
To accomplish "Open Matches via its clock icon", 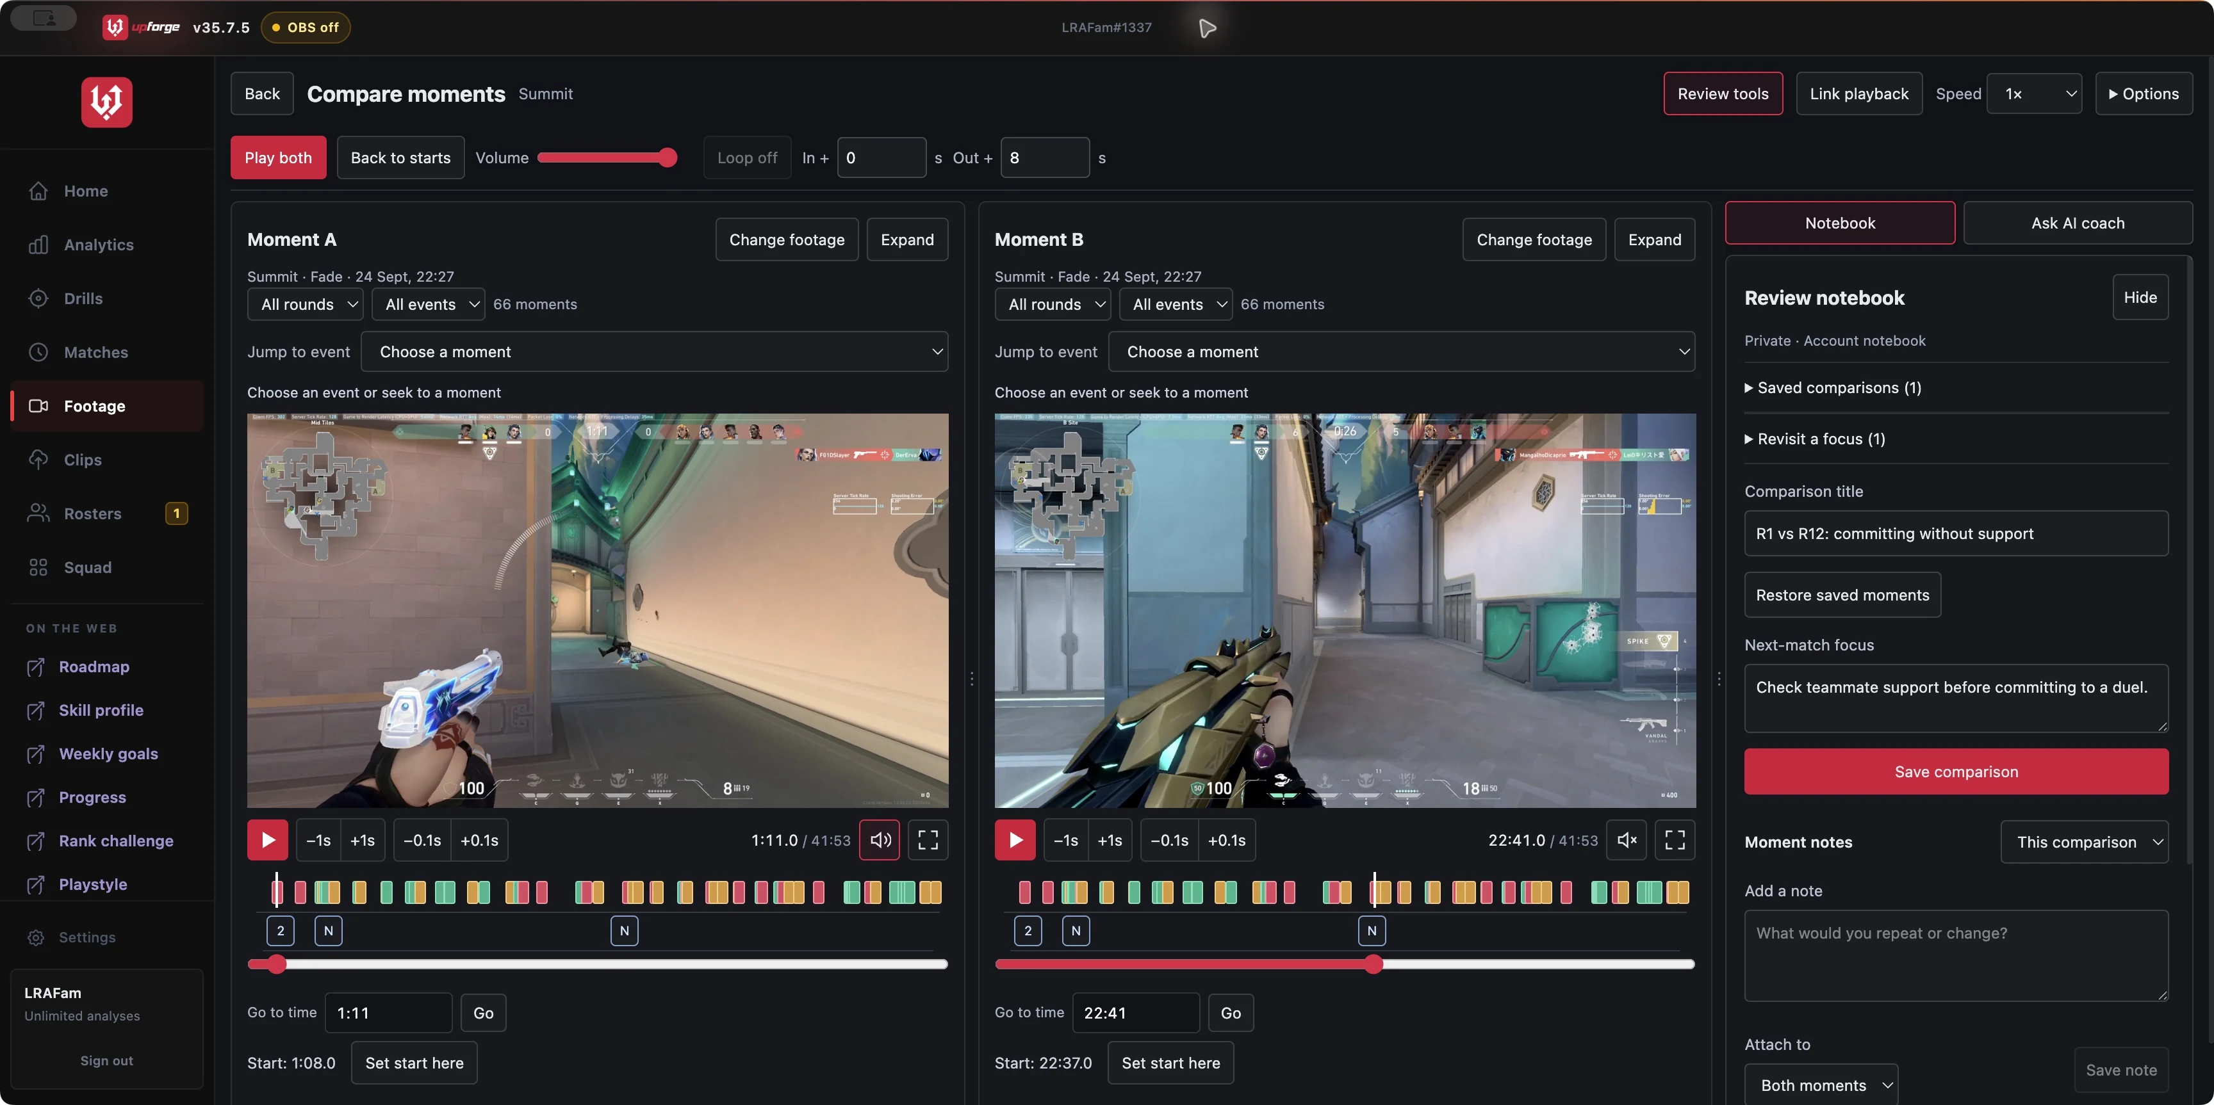I will (x=38, y=352).
